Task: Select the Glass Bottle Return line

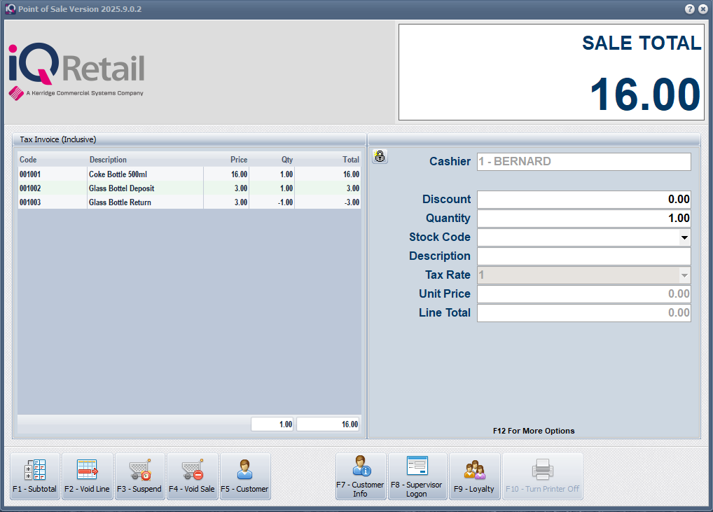Action: click(x=119, y=202)
